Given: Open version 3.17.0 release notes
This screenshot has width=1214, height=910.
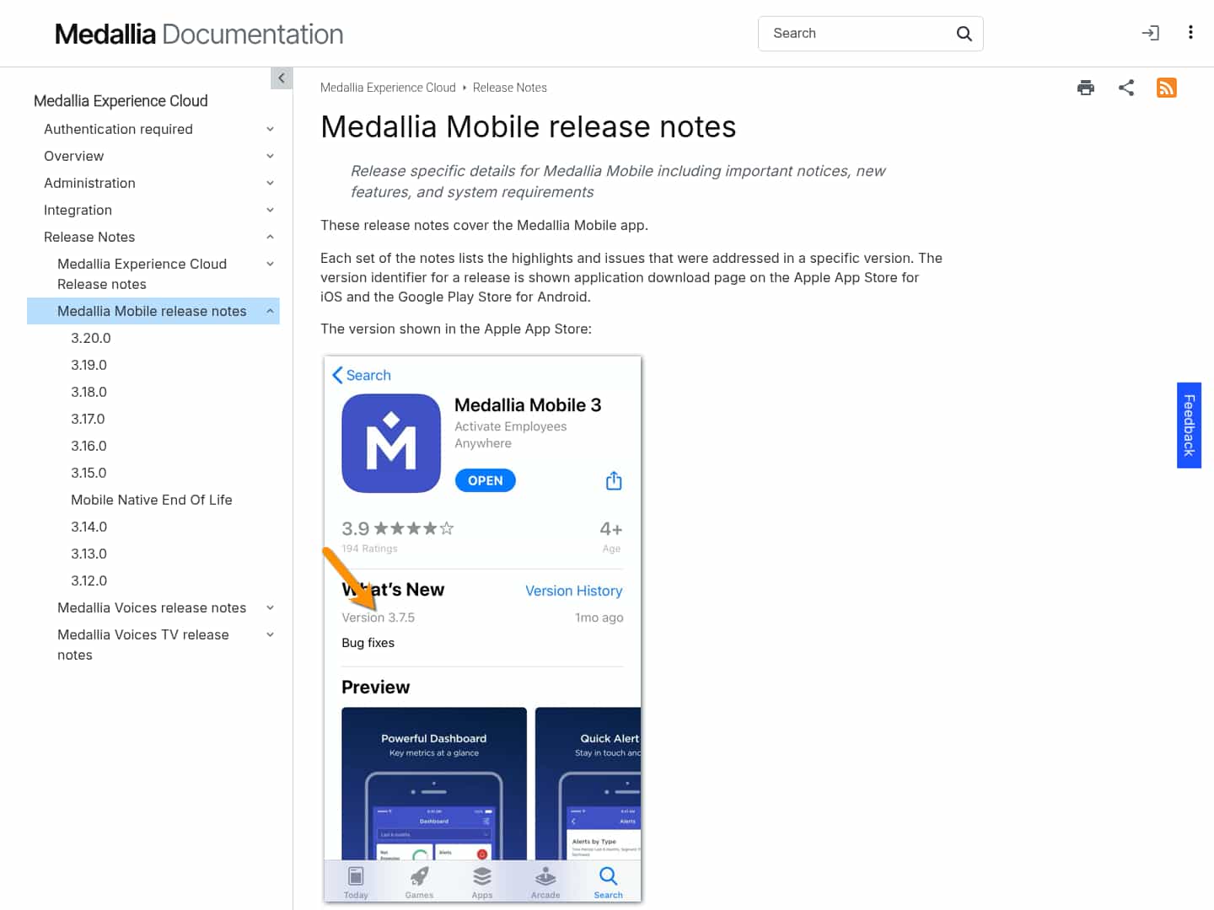Looking at the screenshot, I should (x=88, y=419).
